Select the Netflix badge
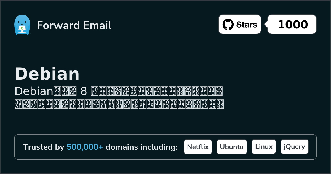 (x=198, y=147)
